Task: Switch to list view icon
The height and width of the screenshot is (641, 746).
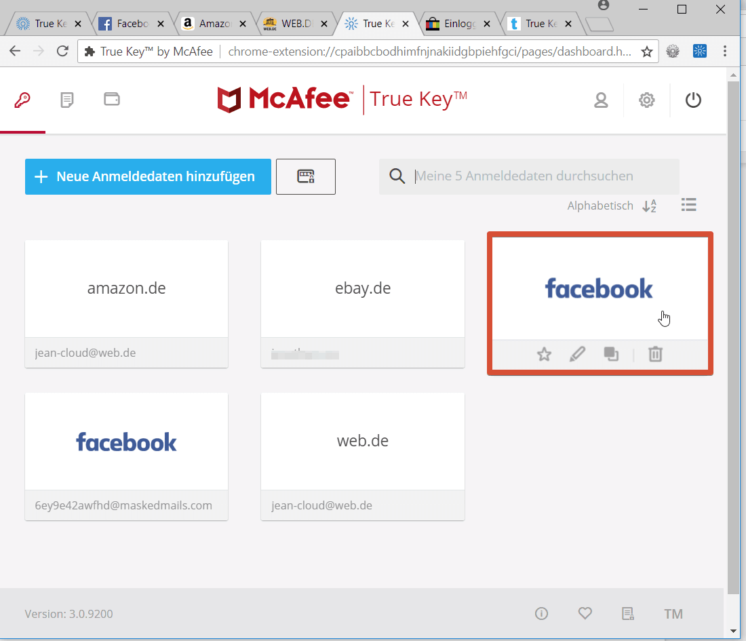Action: point(688,205)
